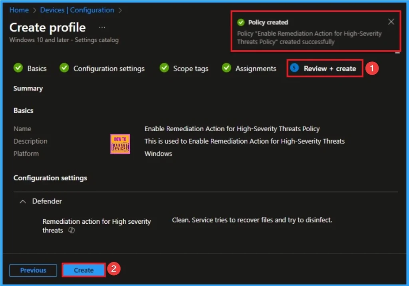Expand the breadcrumb chevron after Devices | Configuration
The height and width of the screenshot is (286, 409).
pyautogui.click(x=120, y=10)
